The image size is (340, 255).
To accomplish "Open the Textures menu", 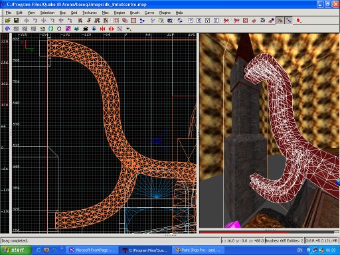I will pyautogui.click(x=90, y=13).
